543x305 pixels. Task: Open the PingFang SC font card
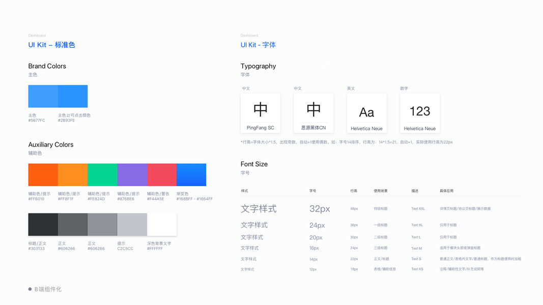261,113
